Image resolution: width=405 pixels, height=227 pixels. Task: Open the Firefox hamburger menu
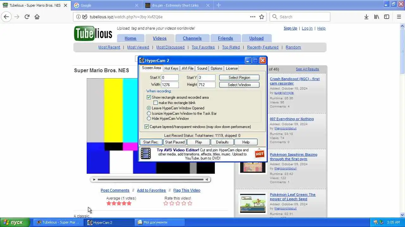399,17
